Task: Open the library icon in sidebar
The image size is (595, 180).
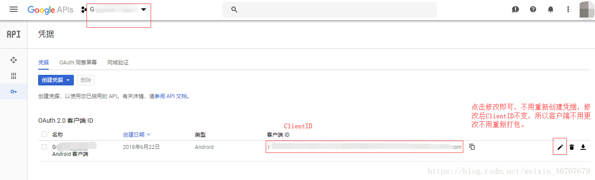Action: pyautogui.click(x=14, y=76)
